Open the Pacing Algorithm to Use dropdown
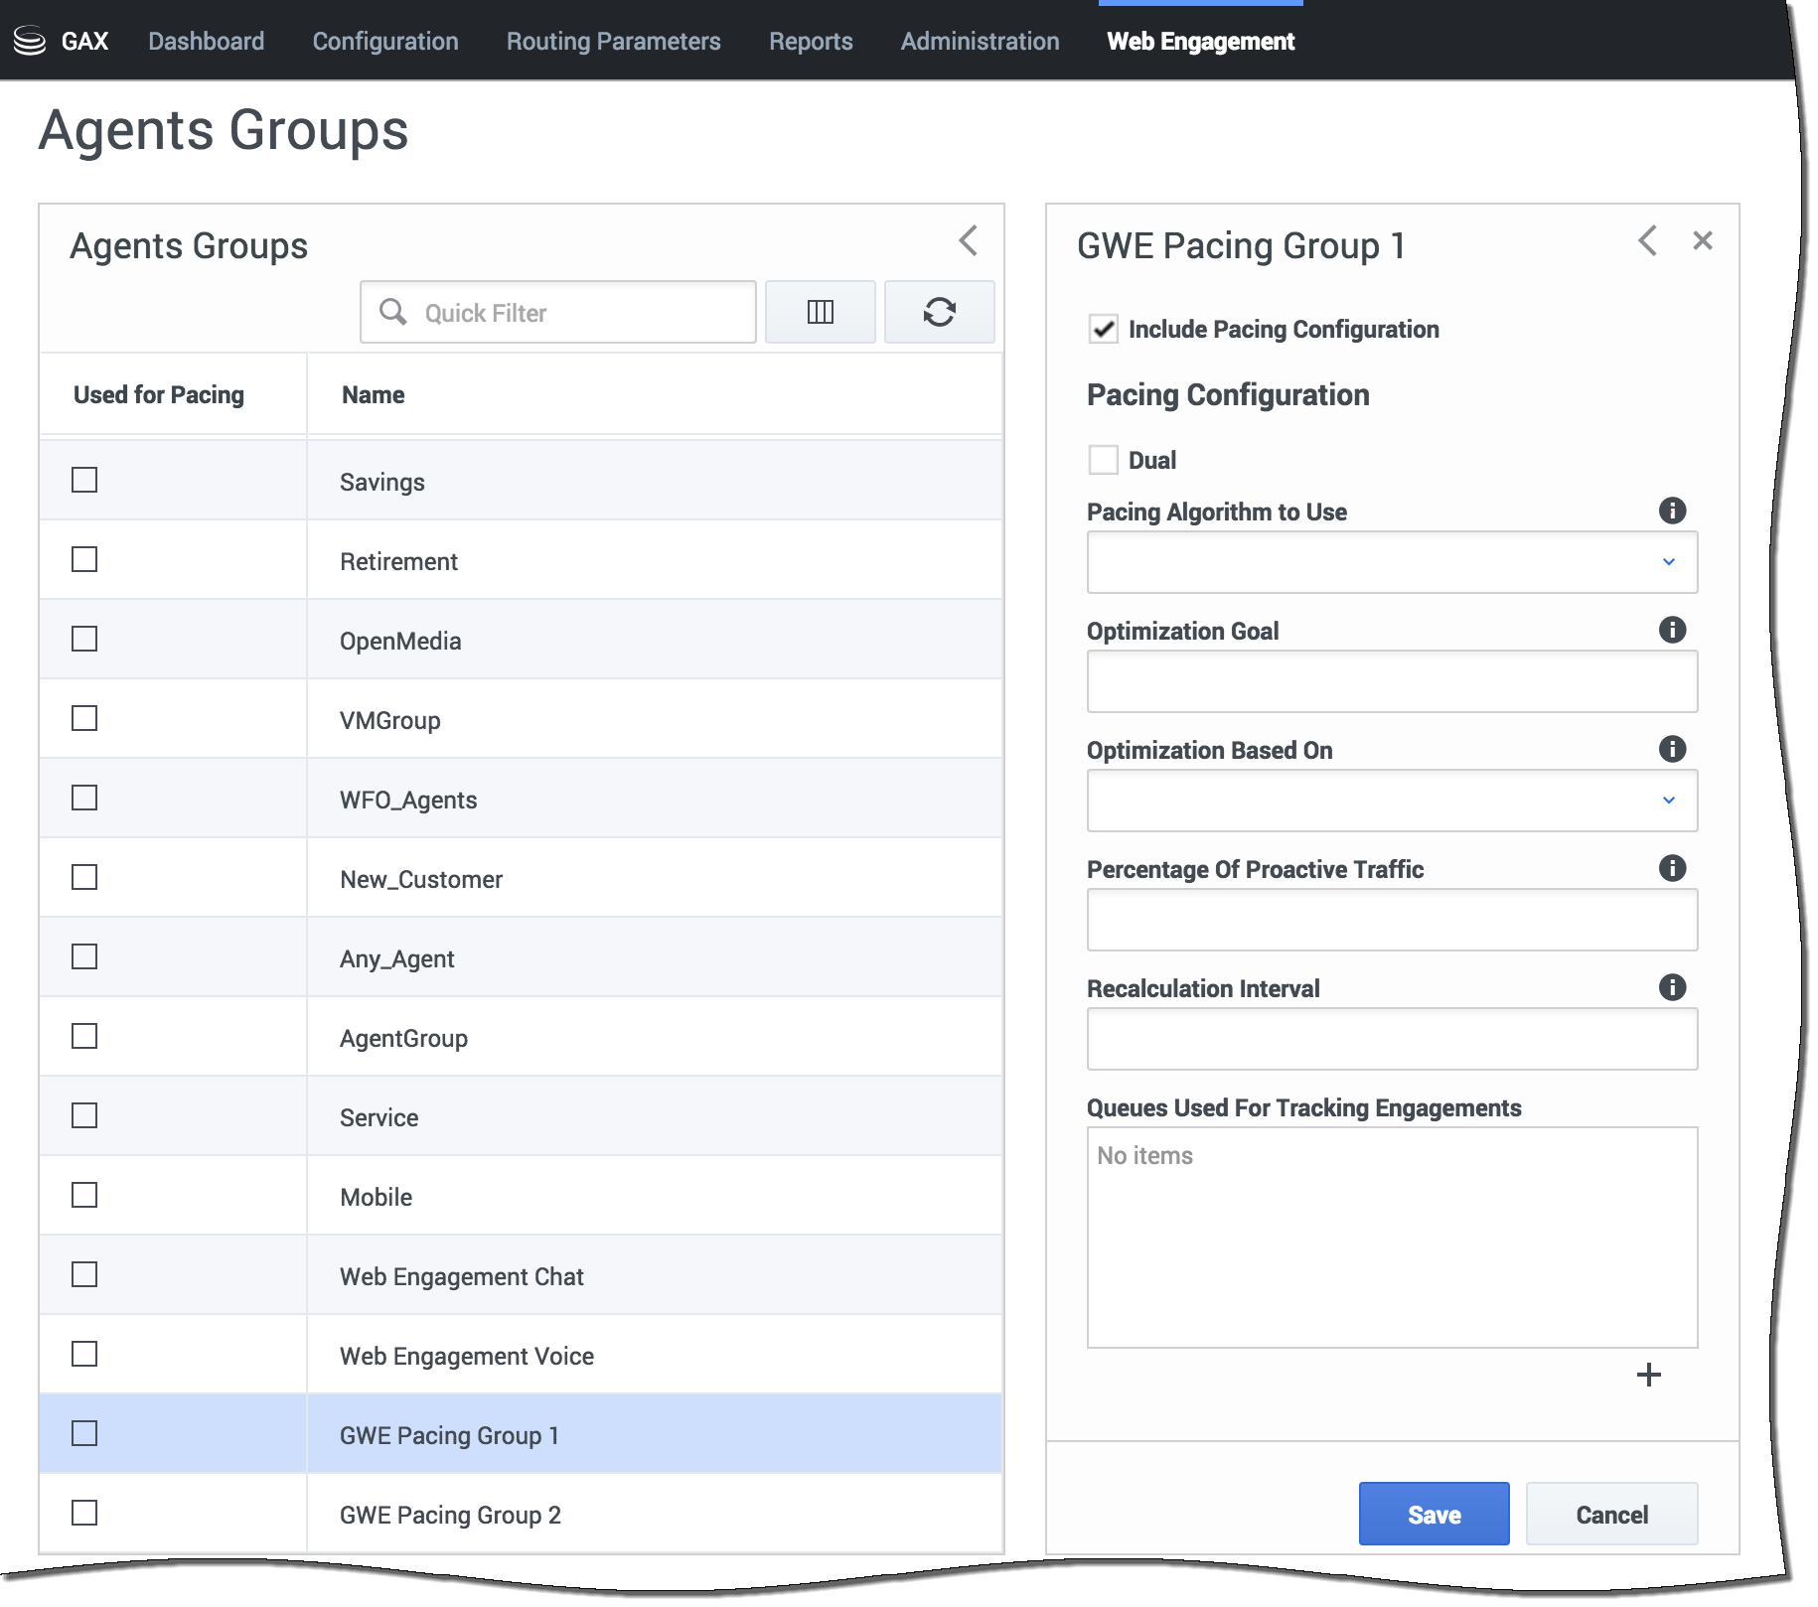Screen dimensions: 1818x1607 tap(1391, 562)
